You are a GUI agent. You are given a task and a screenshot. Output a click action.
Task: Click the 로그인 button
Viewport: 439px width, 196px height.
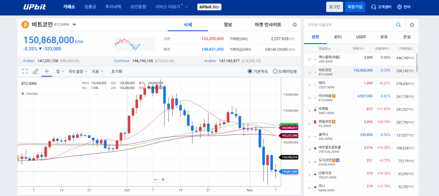[334, 7]
